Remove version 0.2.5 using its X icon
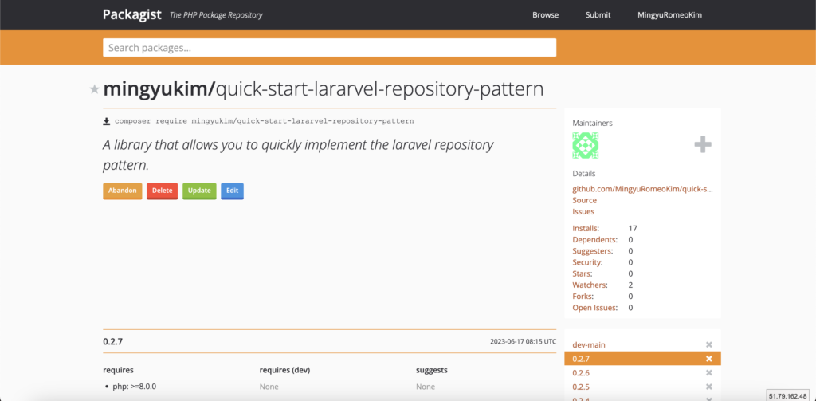816x401 pixels. click(x=708, y=387)
